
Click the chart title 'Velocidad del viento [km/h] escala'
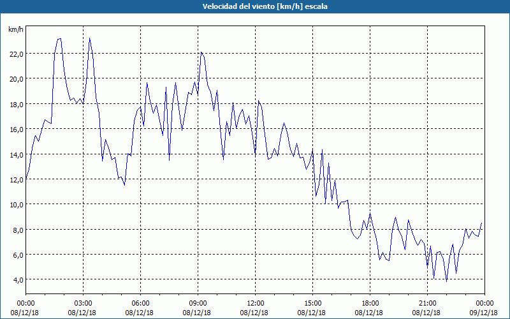tap(265, 6)
